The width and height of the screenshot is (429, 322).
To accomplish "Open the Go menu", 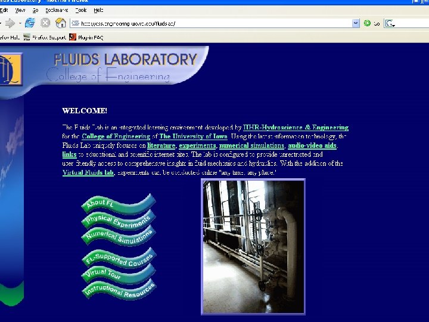I will pos(36,10).
